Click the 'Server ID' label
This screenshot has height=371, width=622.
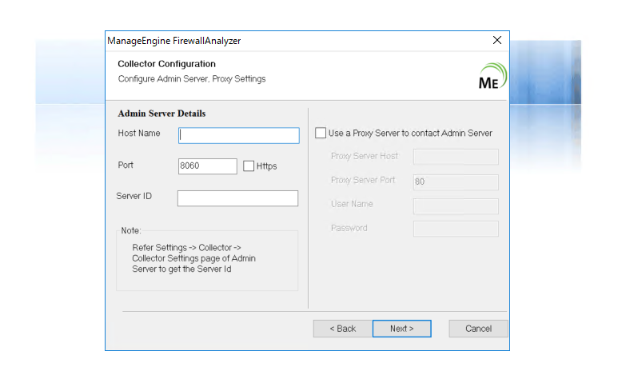(134, 196)
